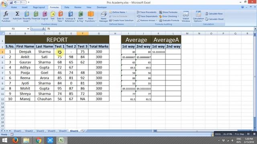Open the Sheet3 worksheet tab

tap(40, 131)
